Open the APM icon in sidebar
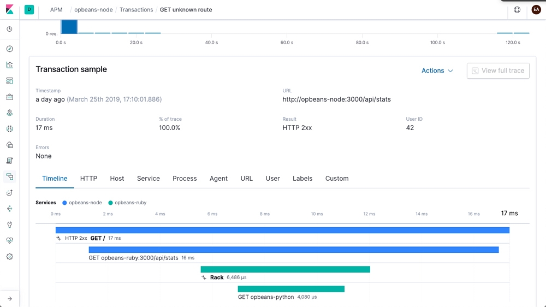 click(10, 176)
